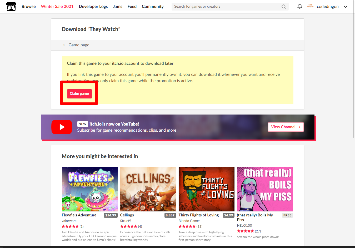This screenshot has height=248, width=355.
Task: Click the YouTube play logo
Action: (62, 127)
